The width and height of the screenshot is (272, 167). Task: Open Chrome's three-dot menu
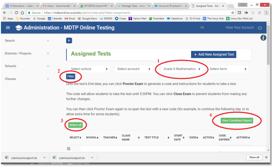coord(266,13)
